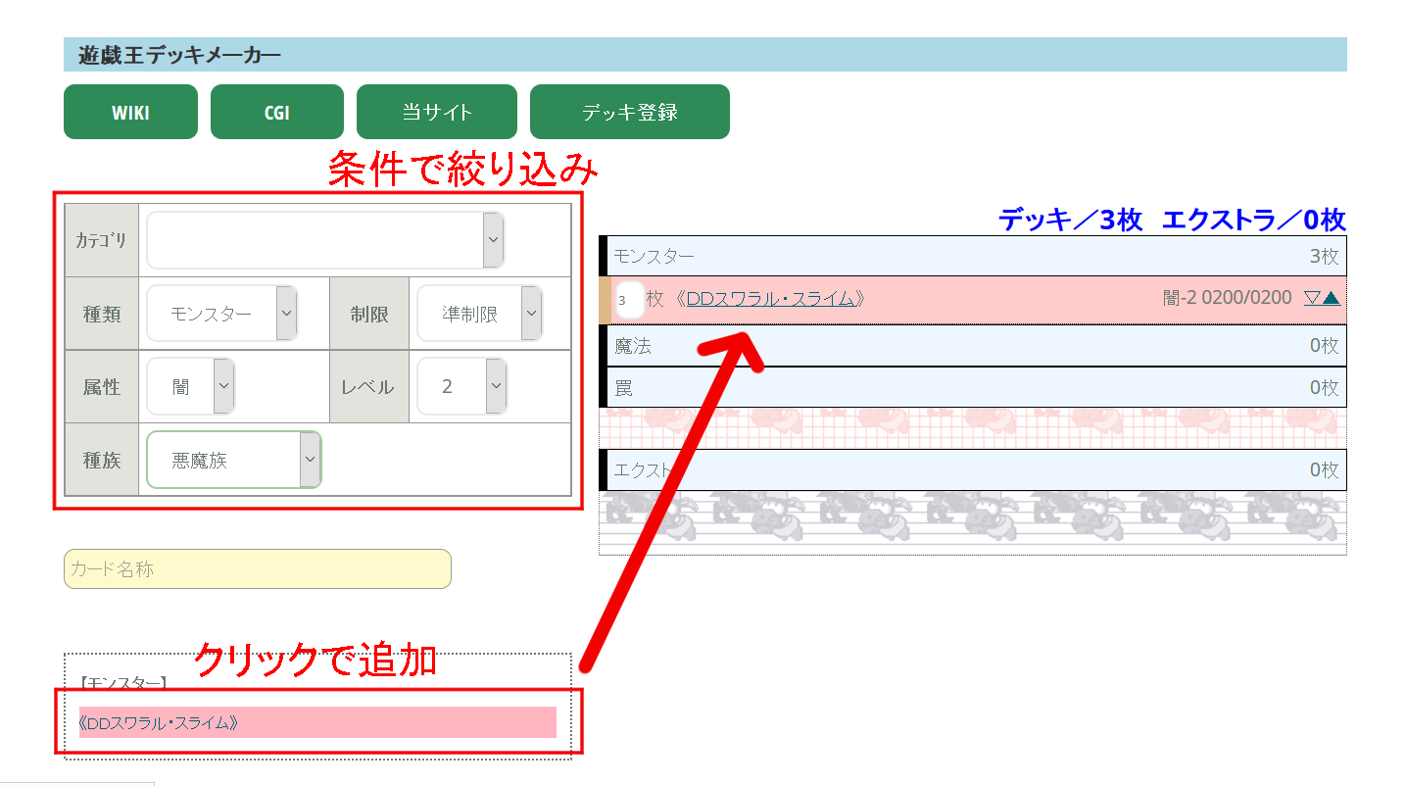Viewport: 1406px width, 786px height.
Task: Open the 種類 dropdown showing モンスター
Action: [222, 314]
